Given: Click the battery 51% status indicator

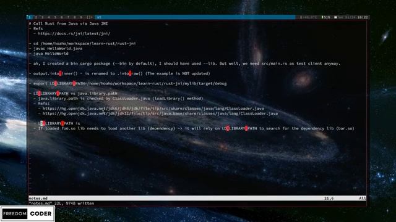Looking at the screenshot, I should click(326, 17).
